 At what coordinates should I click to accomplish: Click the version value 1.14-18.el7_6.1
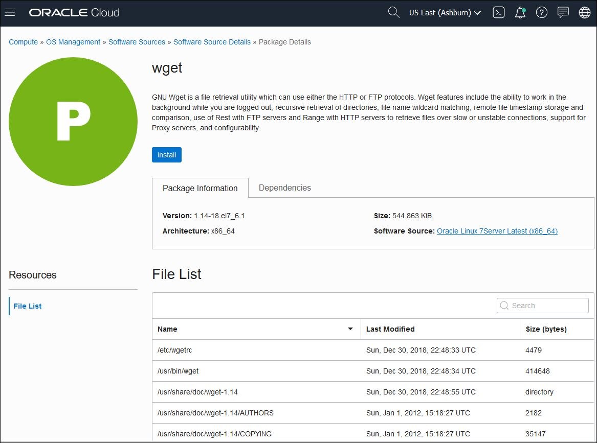click(x=219, y=216)
